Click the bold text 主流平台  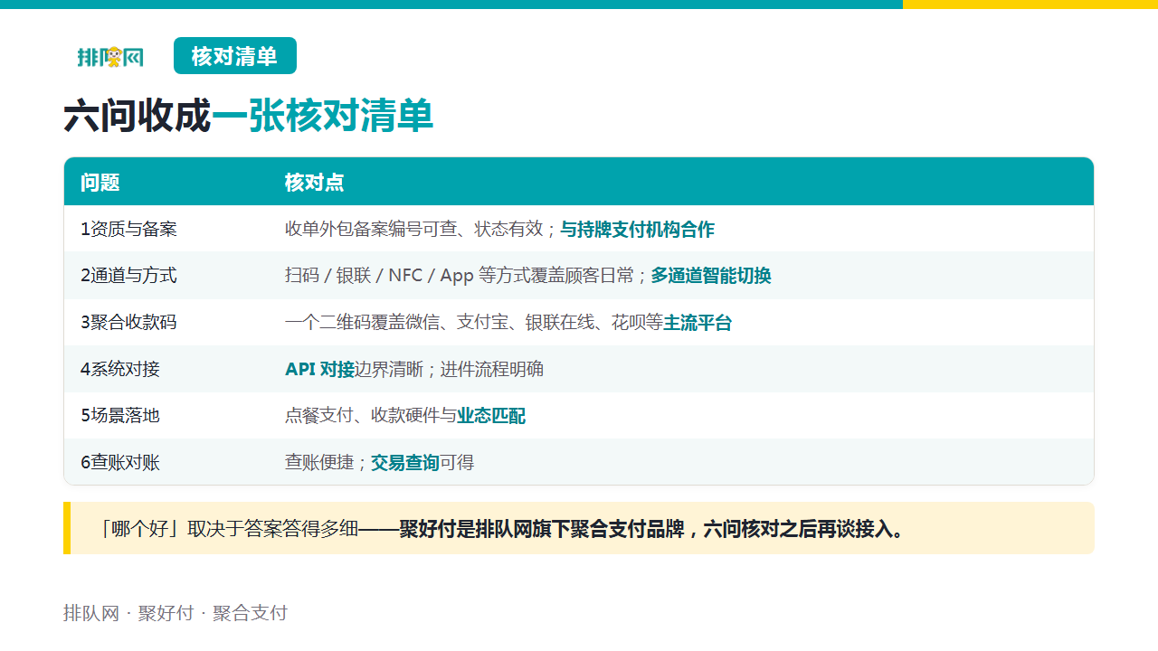click(698, 323)
